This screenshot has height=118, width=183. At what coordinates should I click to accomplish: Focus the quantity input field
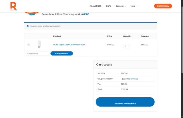pos(126,46)
